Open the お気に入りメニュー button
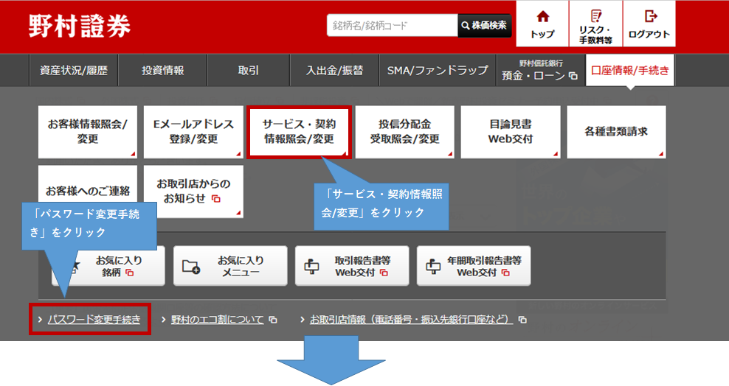 (x=230, y=266)
